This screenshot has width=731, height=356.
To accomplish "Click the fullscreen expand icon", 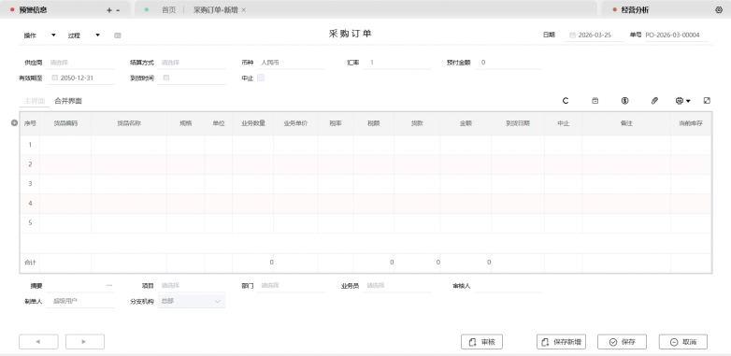I will 707,101.
